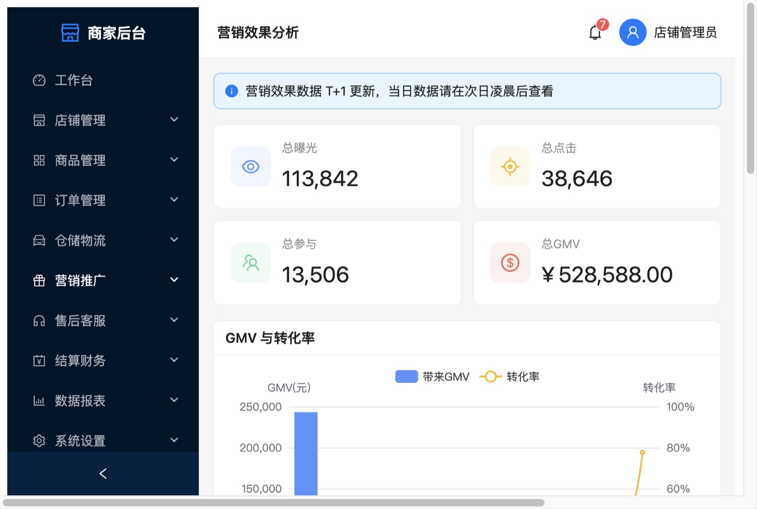The width and height of the screenshot is (757, 509).
Task: Click the vertical scrollbar thumb
Action: tap(750, 88)
